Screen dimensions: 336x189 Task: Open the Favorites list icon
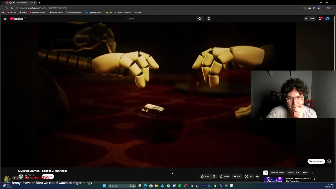(314, 8)
